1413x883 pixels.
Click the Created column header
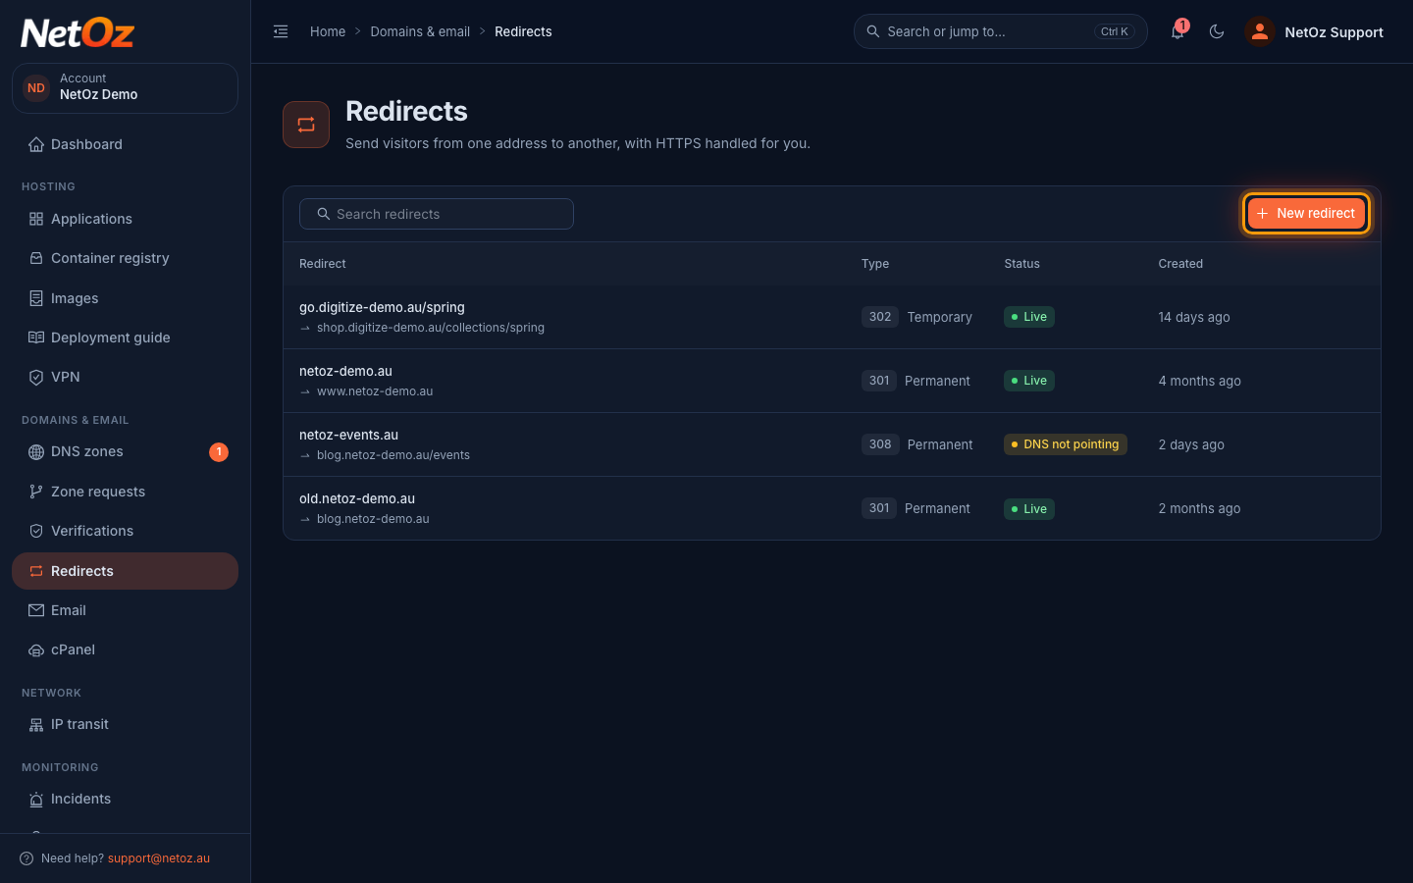click(x=1180, y=264)
